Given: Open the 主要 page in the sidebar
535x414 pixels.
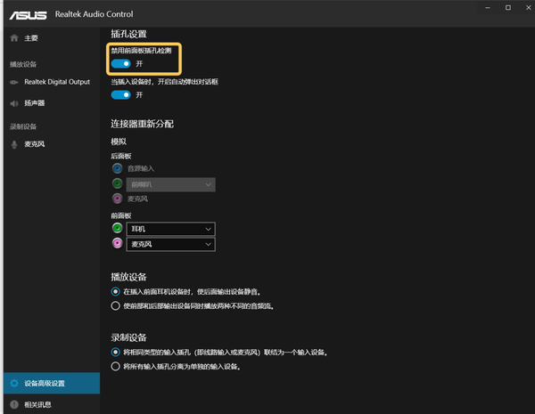Looking at the screenshot, I should click(x=32, y=38).
